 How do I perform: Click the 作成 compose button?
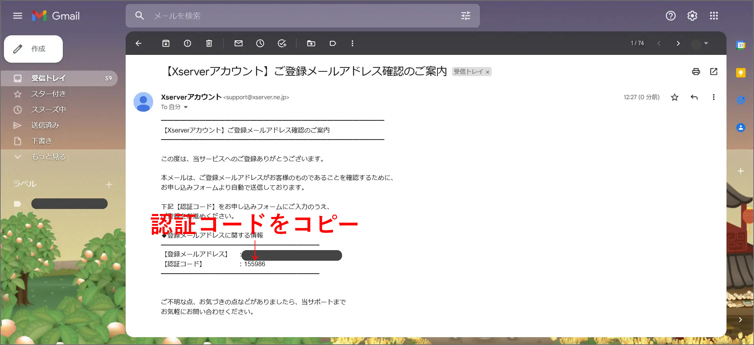(x=33, y=49)
